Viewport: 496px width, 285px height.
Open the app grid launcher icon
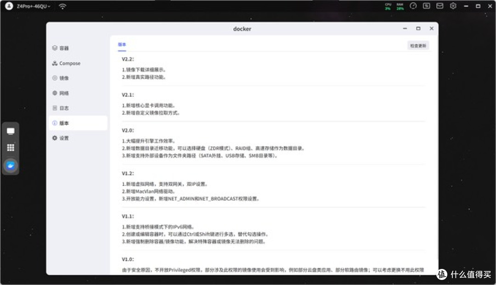(11, 148)
